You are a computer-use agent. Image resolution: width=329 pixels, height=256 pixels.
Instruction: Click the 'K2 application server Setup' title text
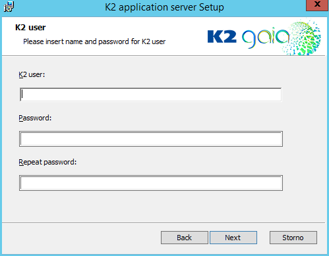point(164,7)
